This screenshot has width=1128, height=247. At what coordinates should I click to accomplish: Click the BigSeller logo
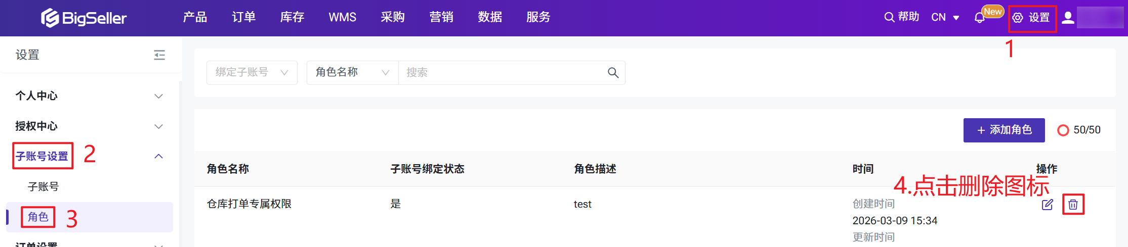[x=84, y=18]
